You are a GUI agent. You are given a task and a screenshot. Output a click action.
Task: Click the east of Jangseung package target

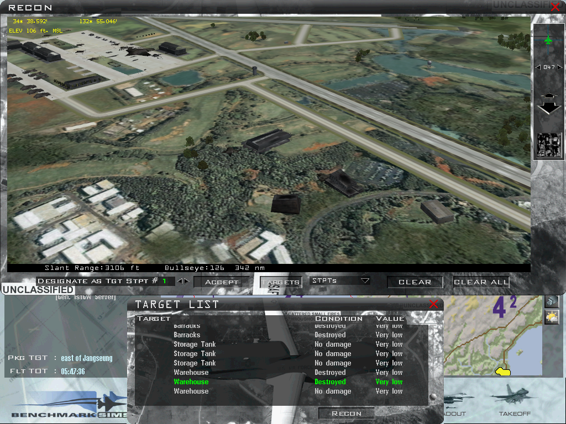coord(87,358)
